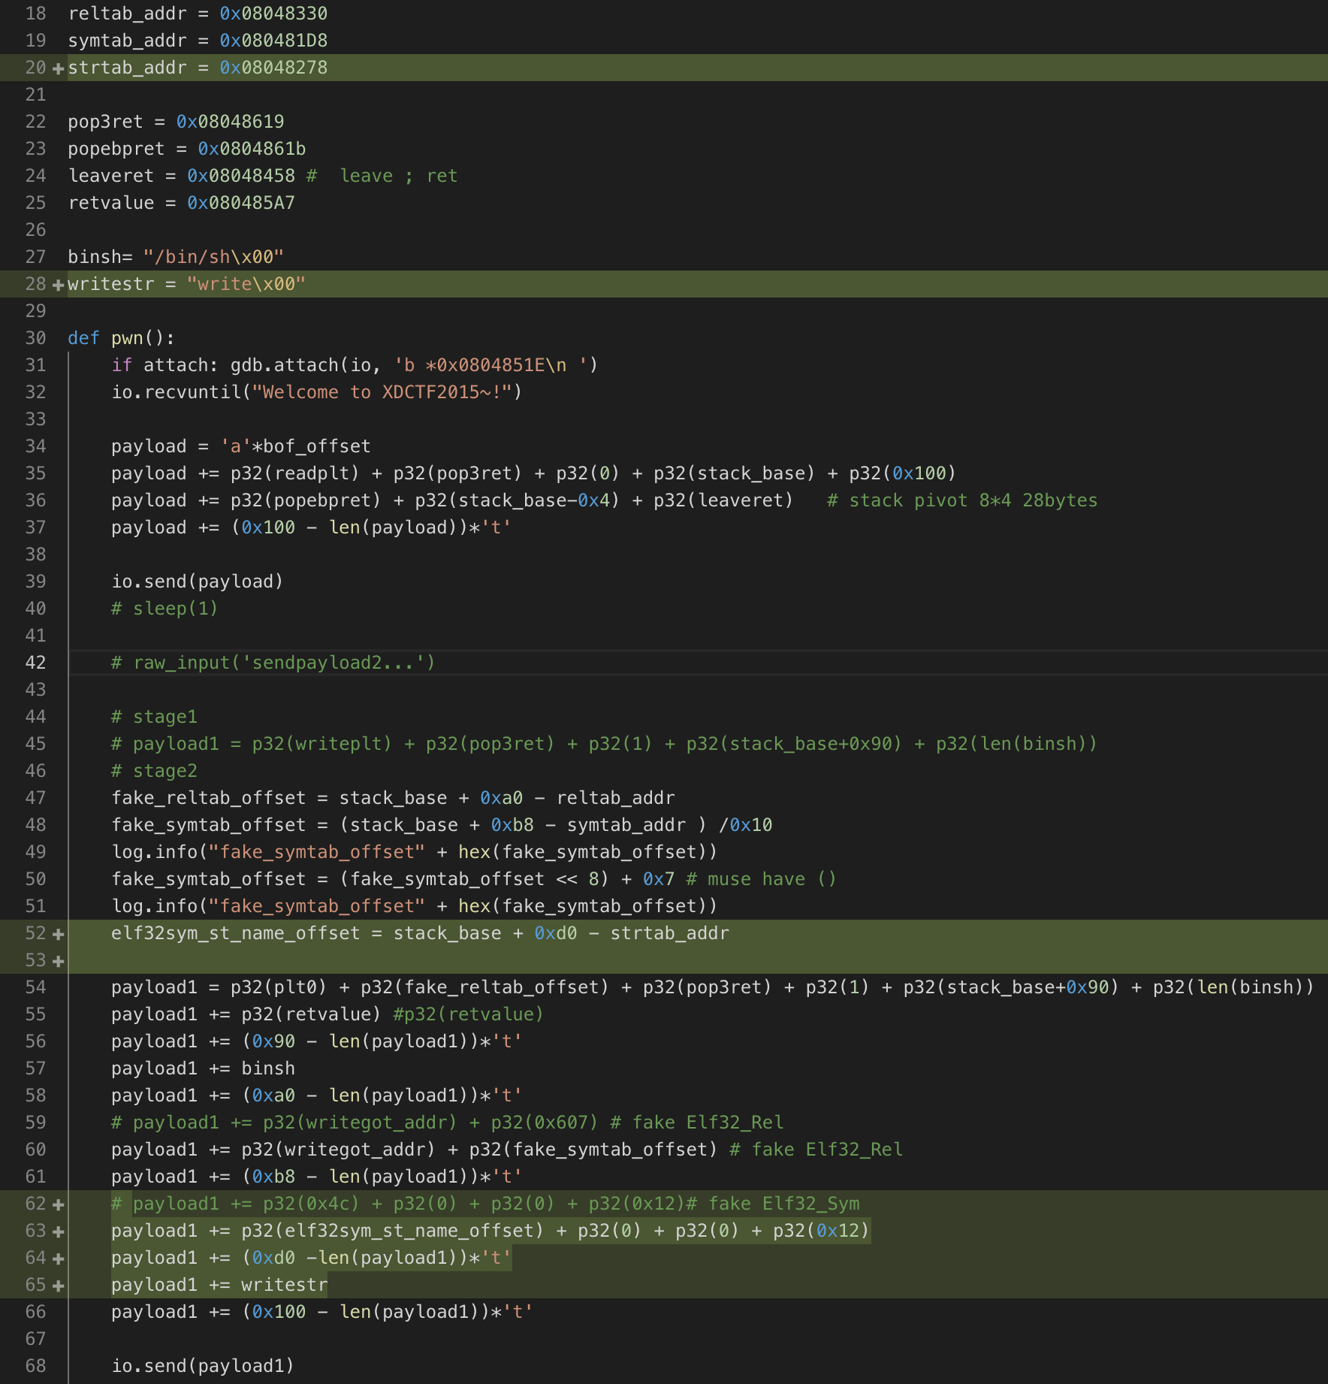Click the 0xa0 literal on line 58
The width and height of the screenshot is (1328, 1384).
pos(273,1095)
